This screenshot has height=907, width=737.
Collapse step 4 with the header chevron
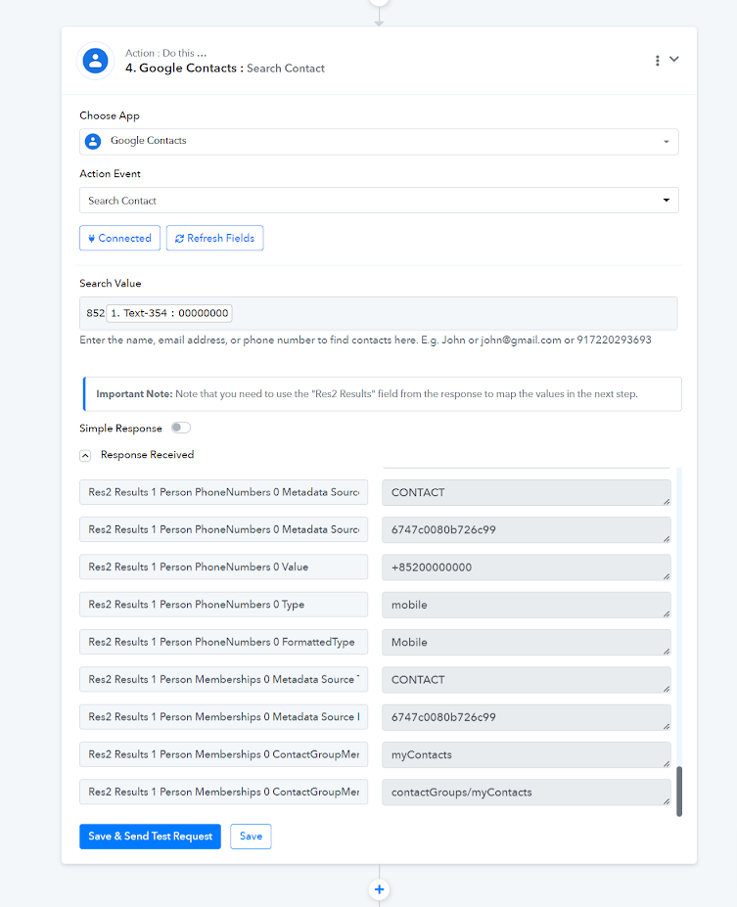674,59
